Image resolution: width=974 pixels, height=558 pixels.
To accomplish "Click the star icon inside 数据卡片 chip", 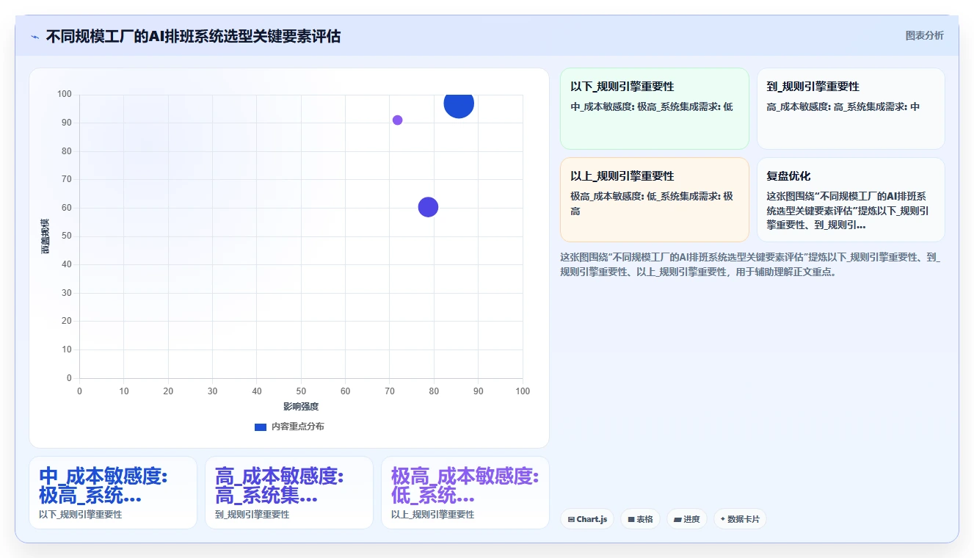I will click(723, 519).
